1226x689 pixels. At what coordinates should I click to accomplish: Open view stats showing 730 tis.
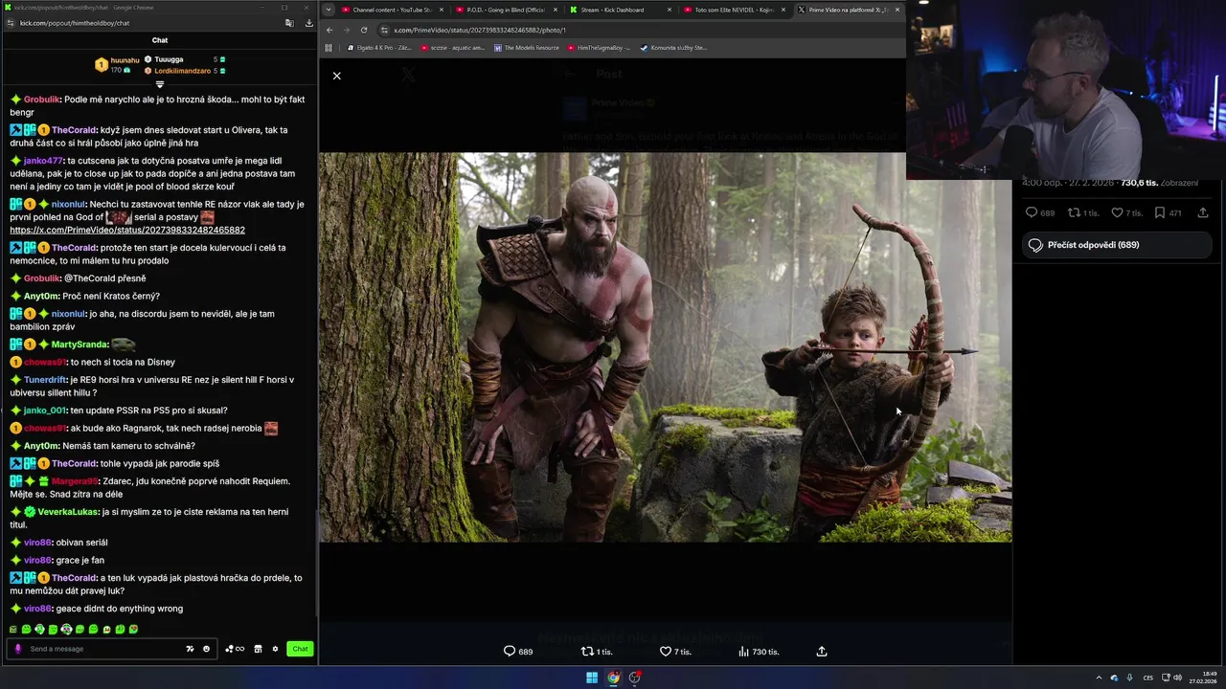coord(759,652)
